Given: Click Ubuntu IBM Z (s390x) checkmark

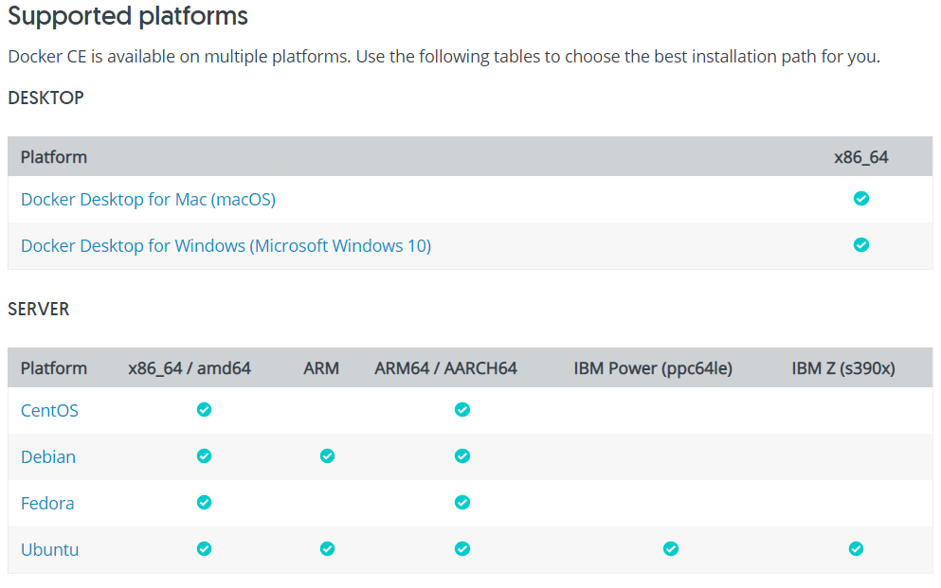Looking at the screenshot, I should (856, 549).
